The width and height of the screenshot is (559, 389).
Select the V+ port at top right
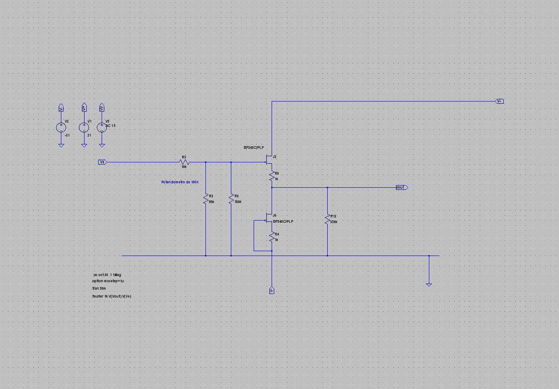coord(499,101)
